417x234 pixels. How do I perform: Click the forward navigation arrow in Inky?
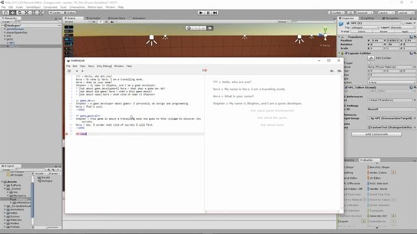83,71
